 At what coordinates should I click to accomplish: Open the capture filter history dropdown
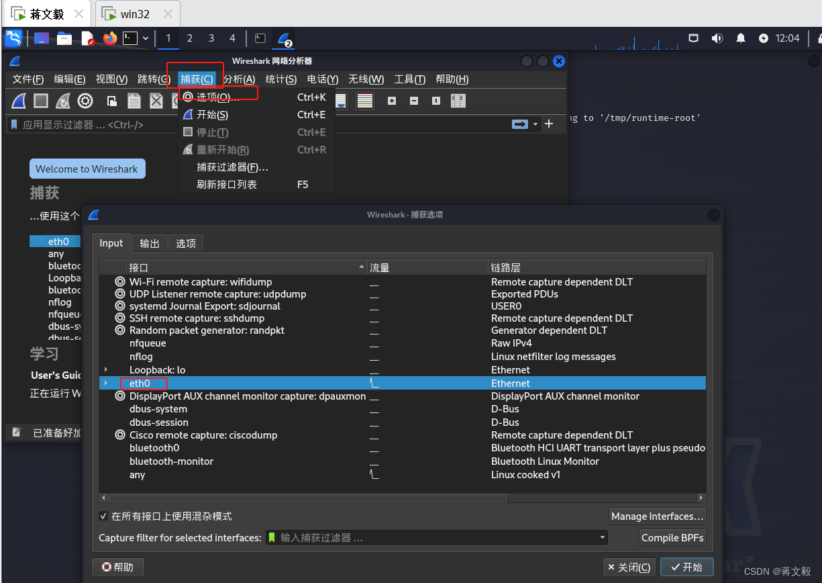[x=602, y=538]
